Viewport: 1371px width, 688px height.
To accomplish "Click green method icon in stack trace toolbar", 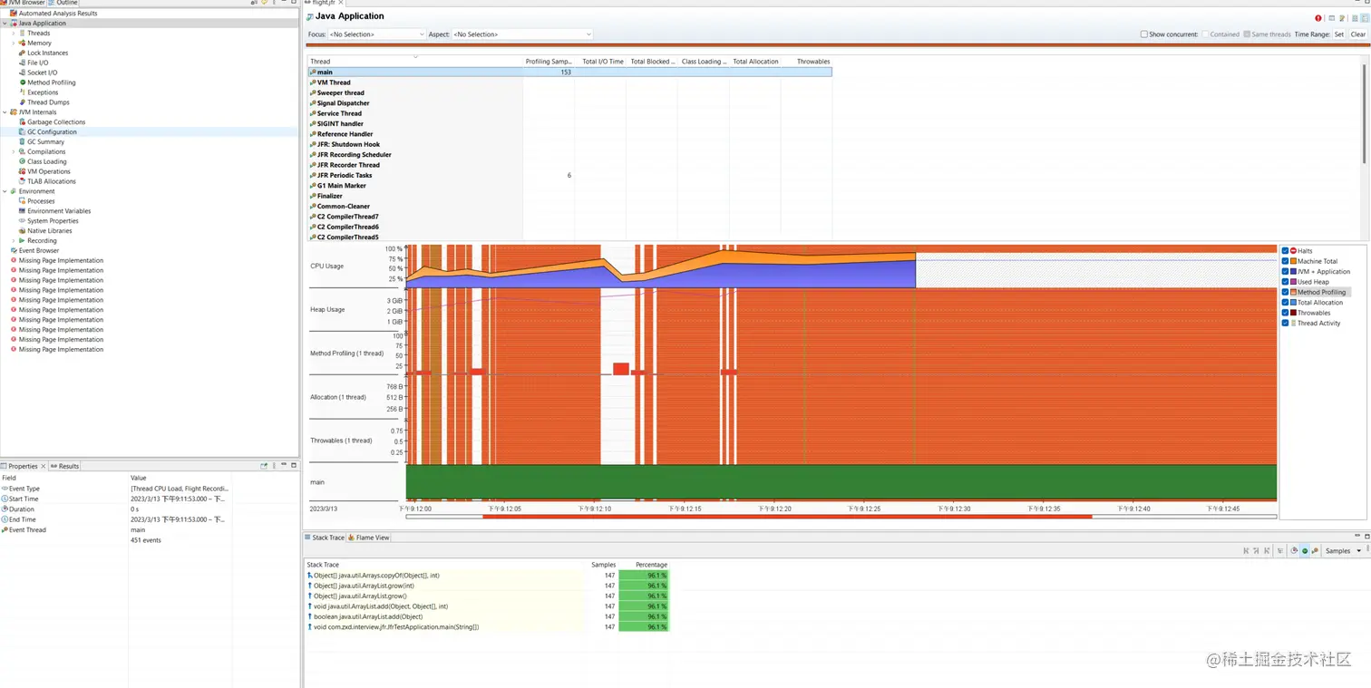I will coord(1305,551).
